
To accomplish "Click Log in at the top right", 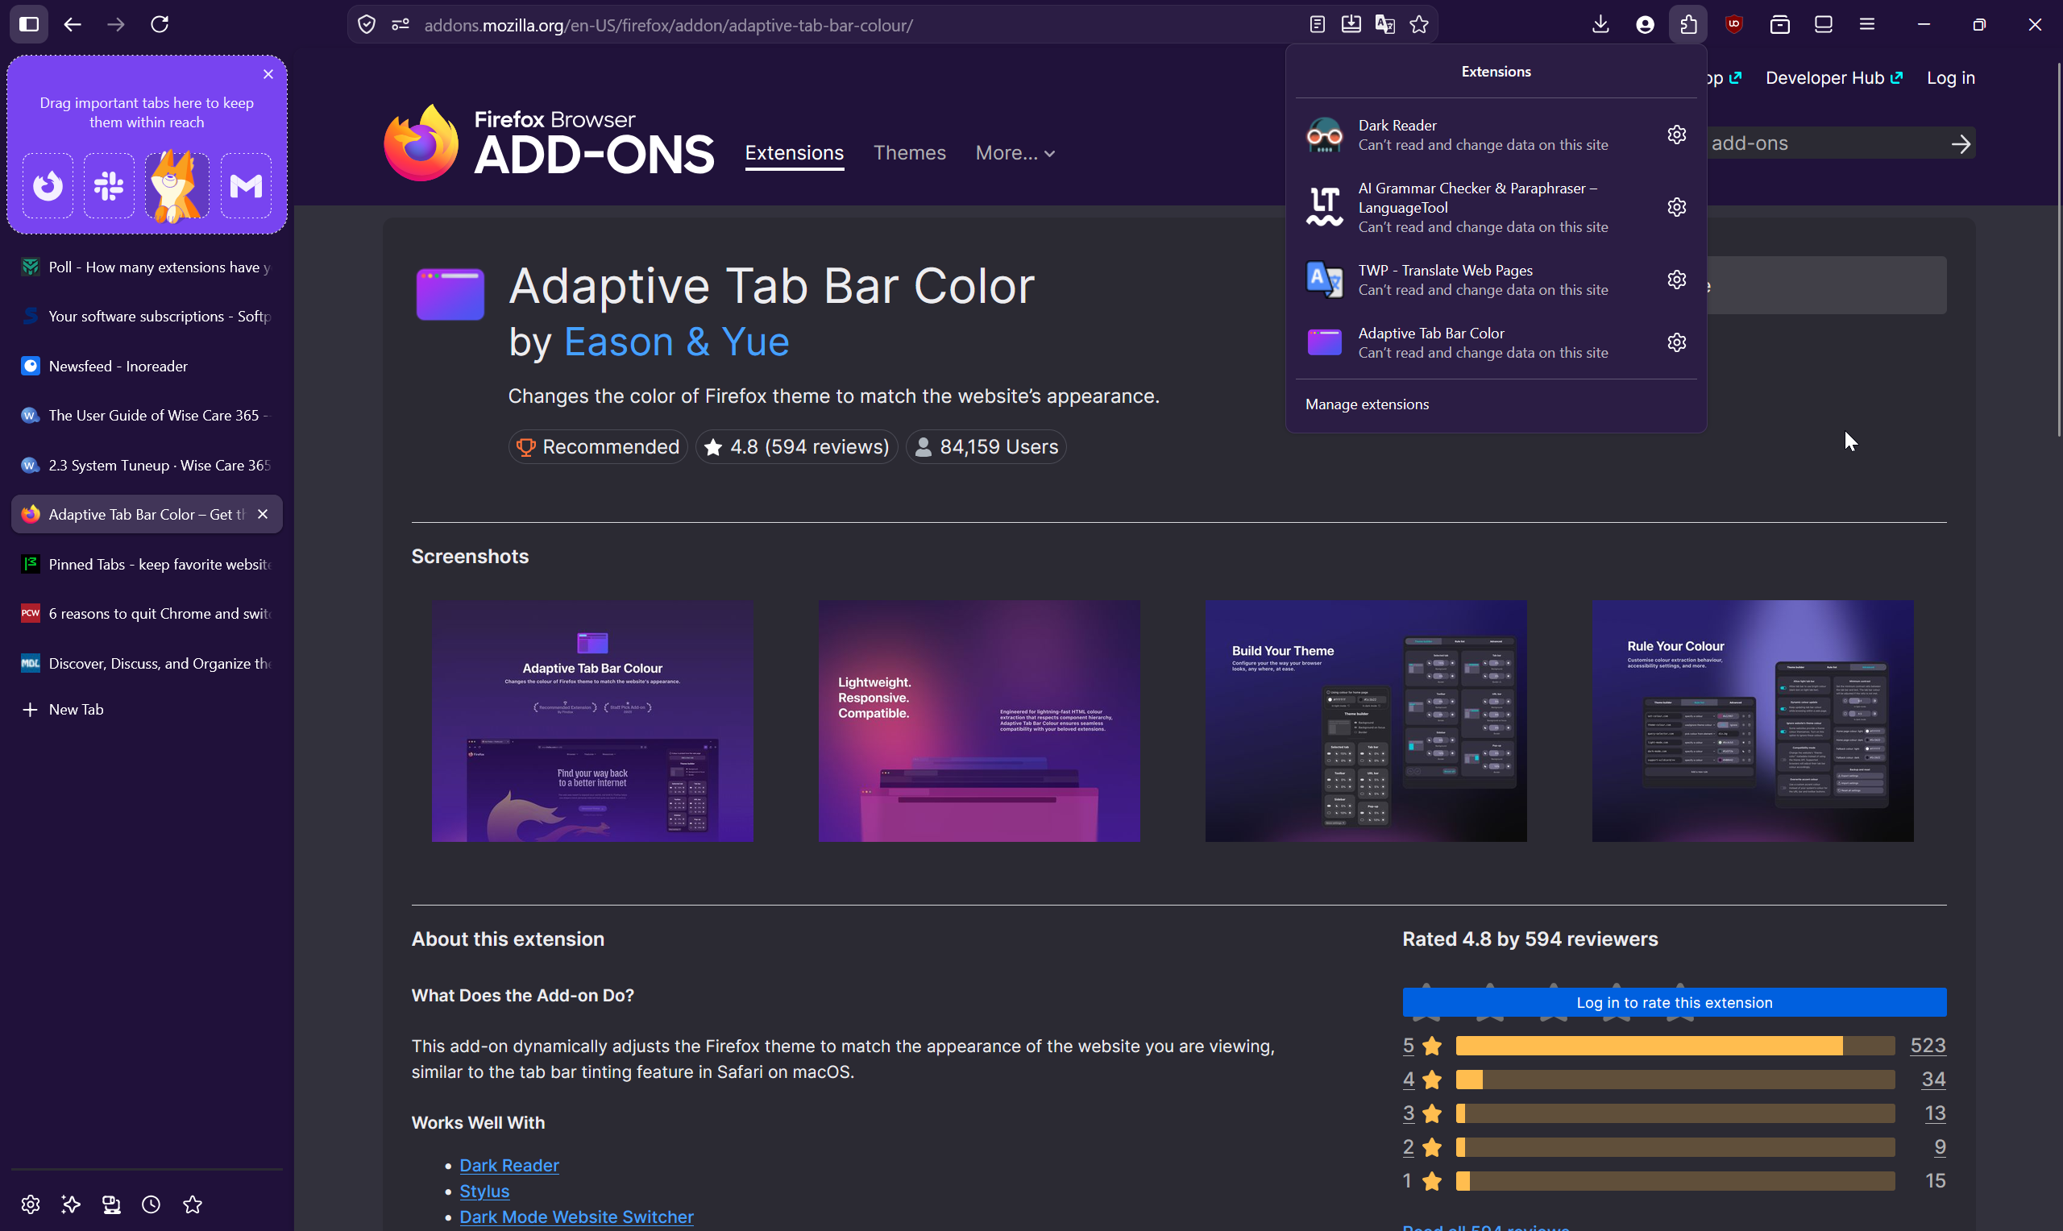I will click(x=1950, y=78).
